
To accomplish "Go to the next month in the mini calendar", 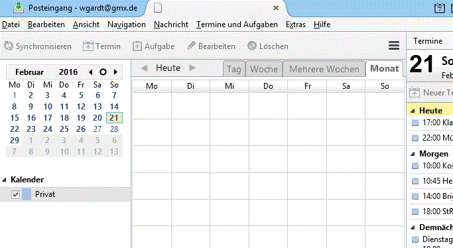I will tap(115, 72).
